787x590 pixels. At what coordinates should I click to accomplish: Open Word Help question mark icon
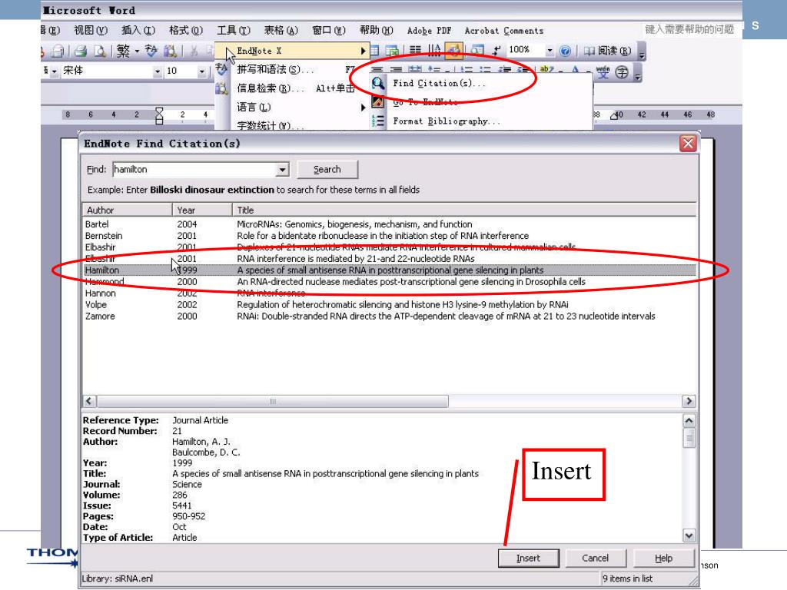point(565,51)
